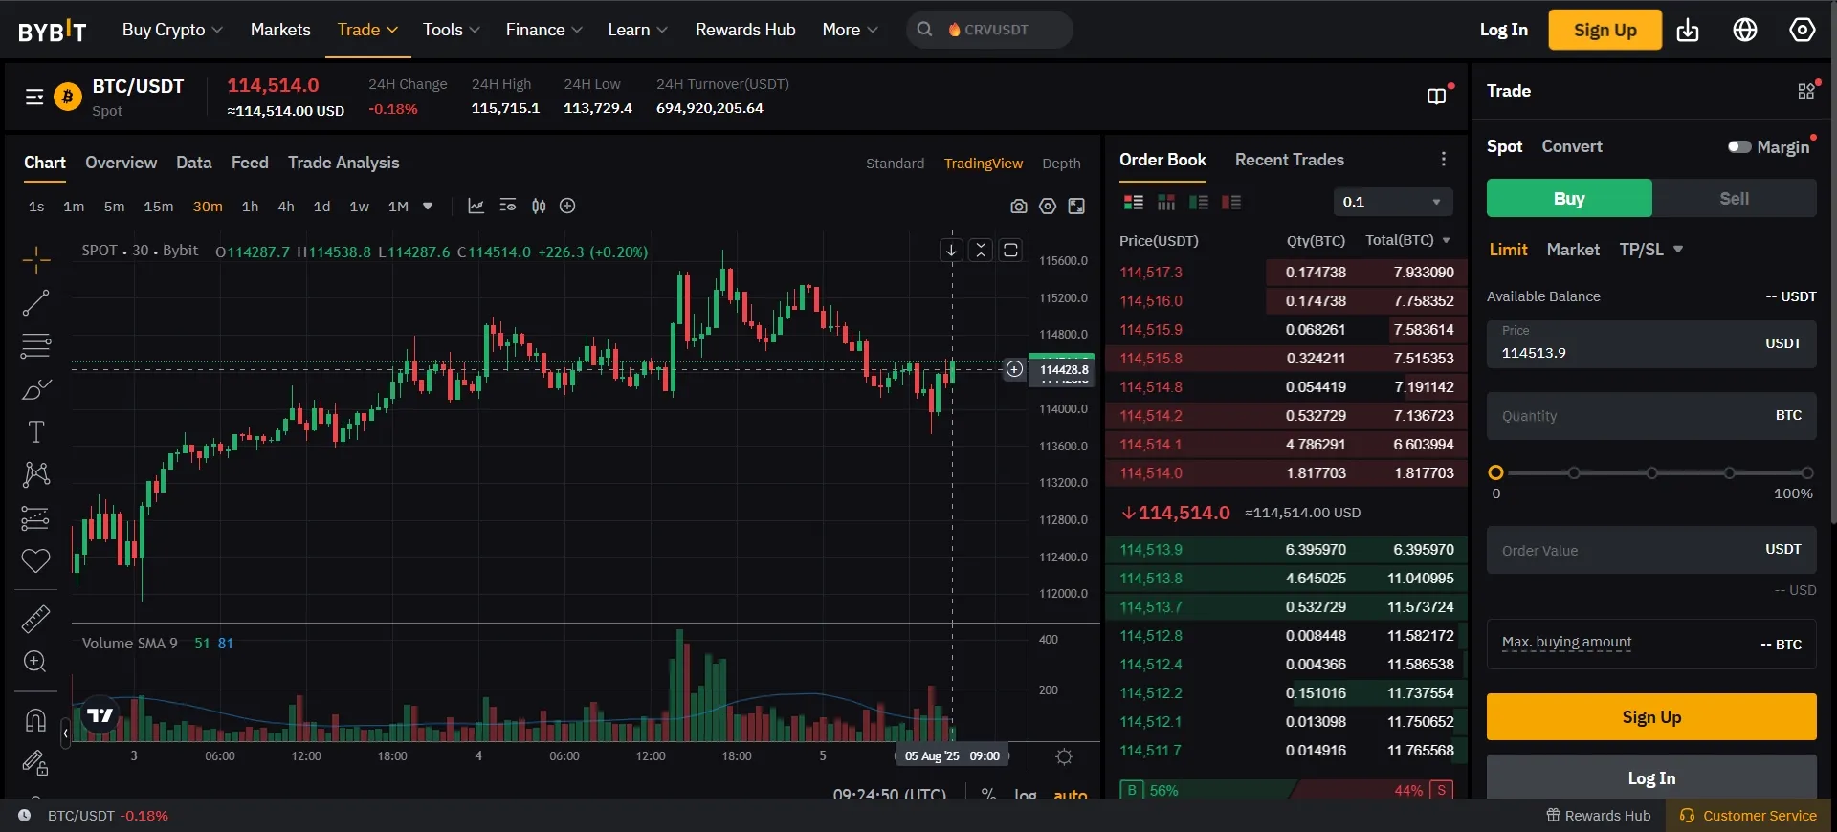Toggle auto scale on chart
Screen dimensions: 1837x832
click(x=1070, y=794)
